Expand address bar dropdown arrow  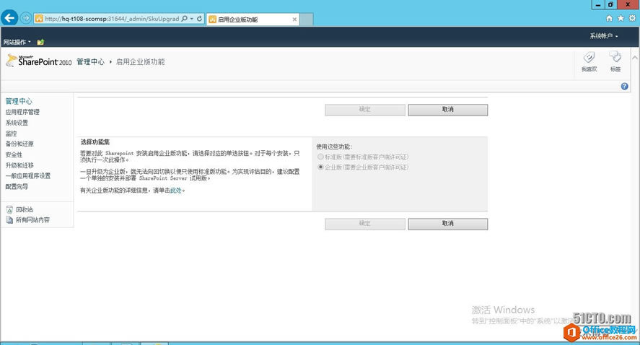(192, 18)
